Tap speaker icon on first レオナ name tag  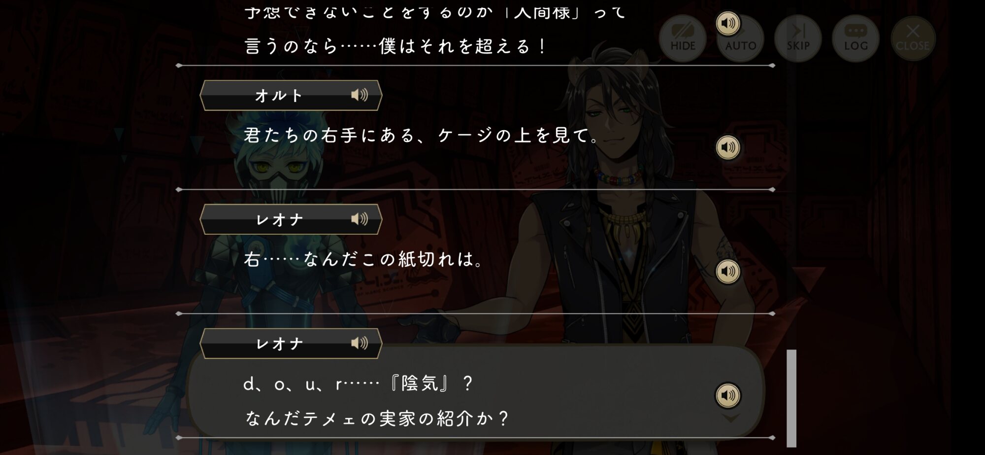pyautogui.click(x=360, y=219)
